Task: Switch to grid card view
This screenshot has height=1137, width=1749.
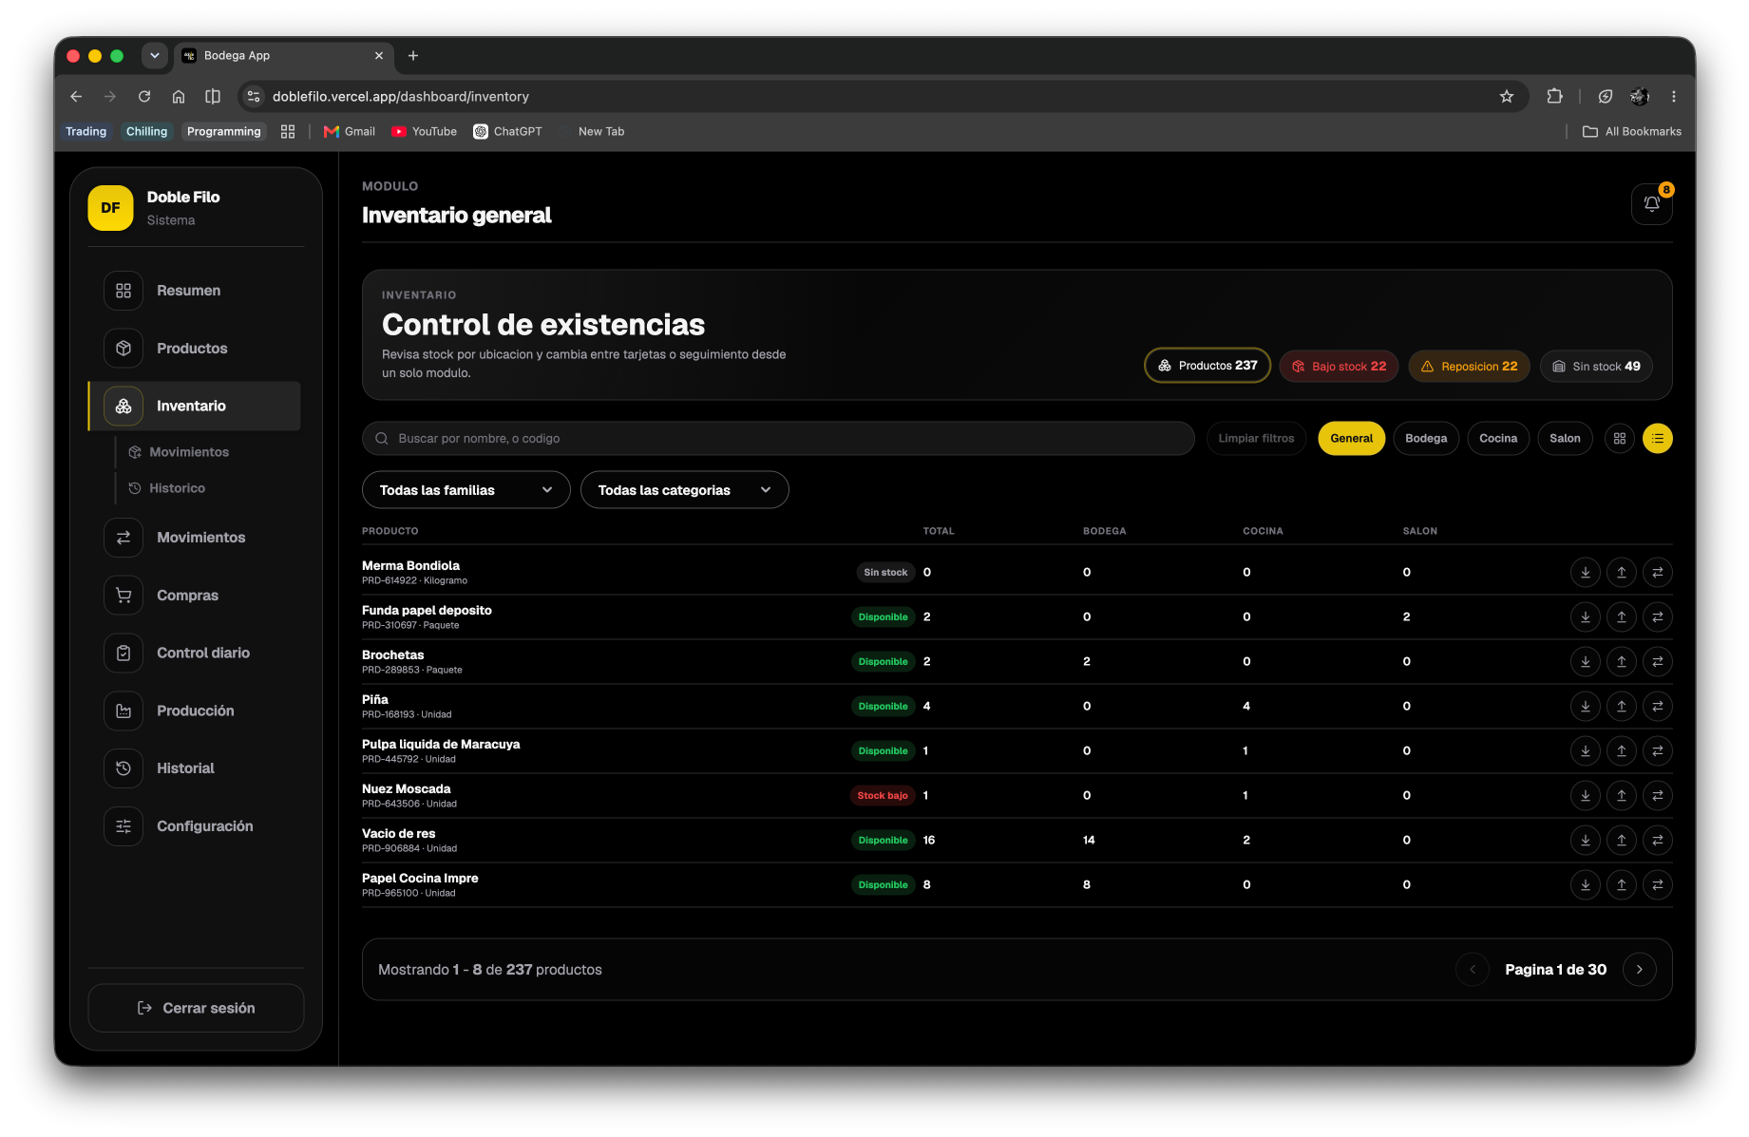Action: pos(1620,439)
